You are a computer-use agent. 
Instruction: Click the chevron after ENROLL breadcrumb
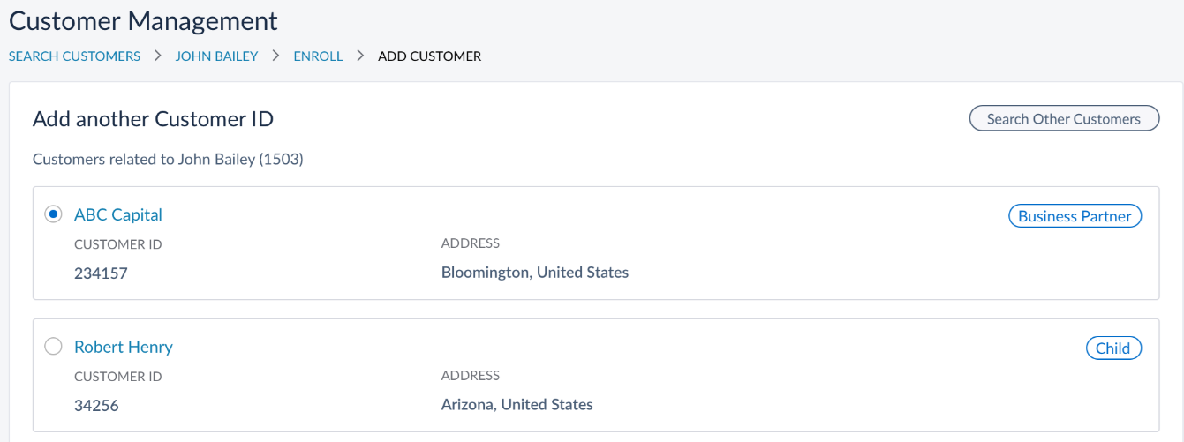[360, 56]
